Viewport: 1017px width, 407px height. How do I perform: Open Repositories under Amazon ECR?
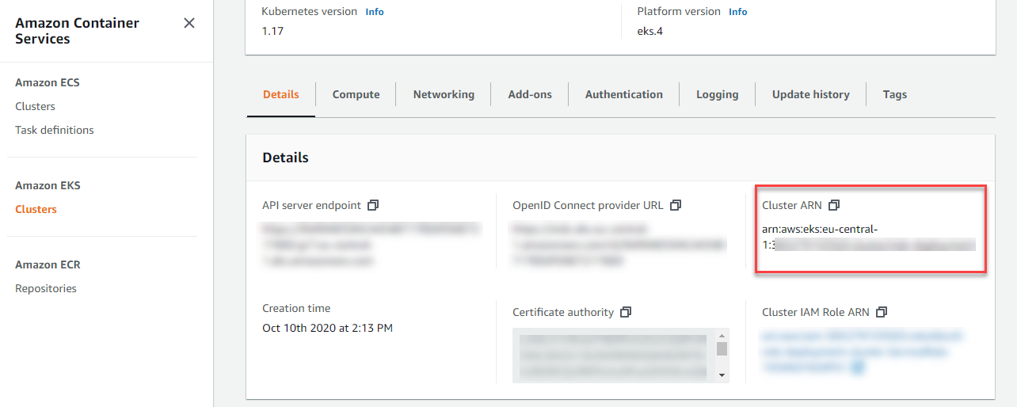[x=46, y=288]
